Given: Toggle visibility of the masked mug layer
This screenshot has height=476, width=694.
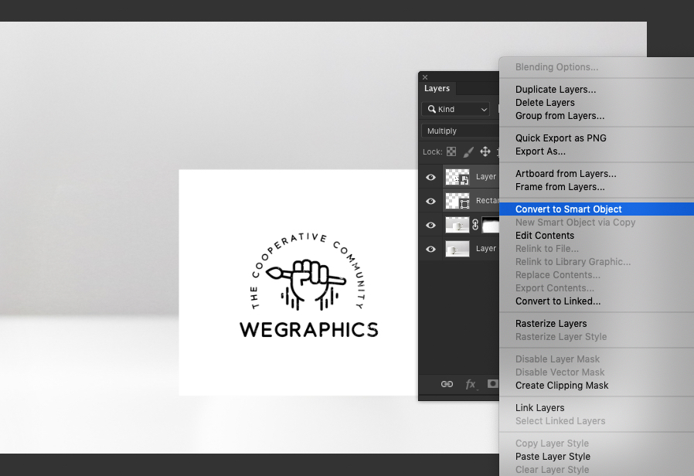Looking at the screenshot, I should tap(430, 225).
